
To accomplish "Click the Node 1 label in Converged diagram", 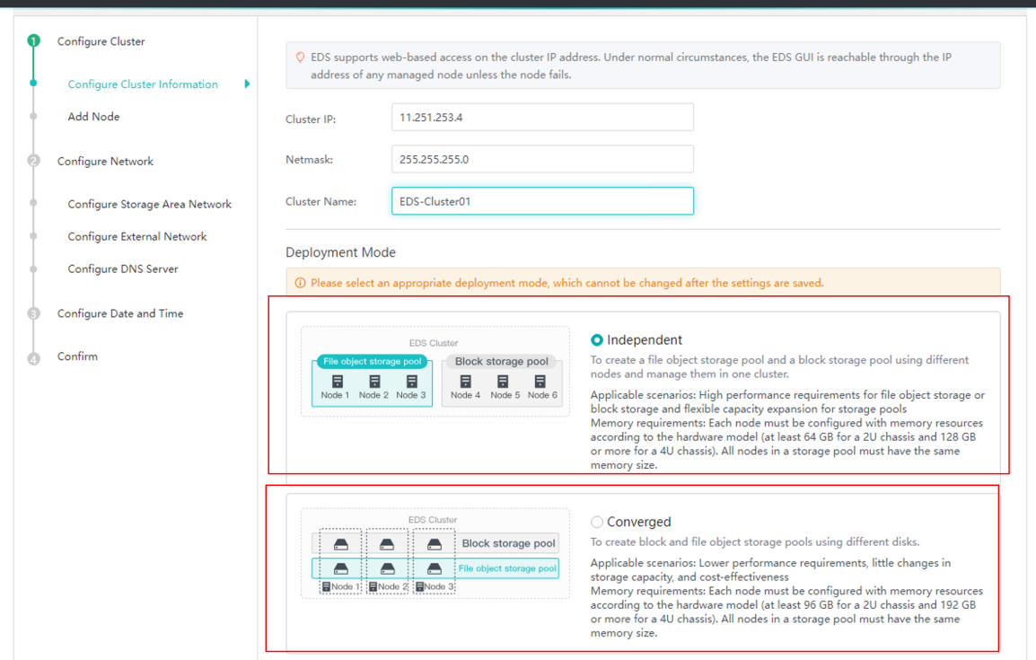I will (347, 586).
